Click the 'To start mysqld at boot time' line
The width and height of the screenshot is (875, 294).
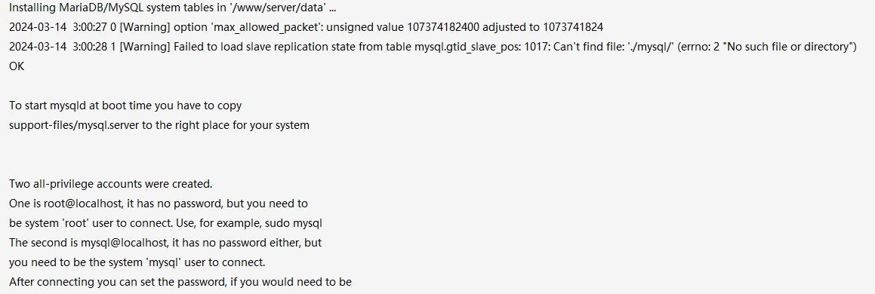pos(125,106)
